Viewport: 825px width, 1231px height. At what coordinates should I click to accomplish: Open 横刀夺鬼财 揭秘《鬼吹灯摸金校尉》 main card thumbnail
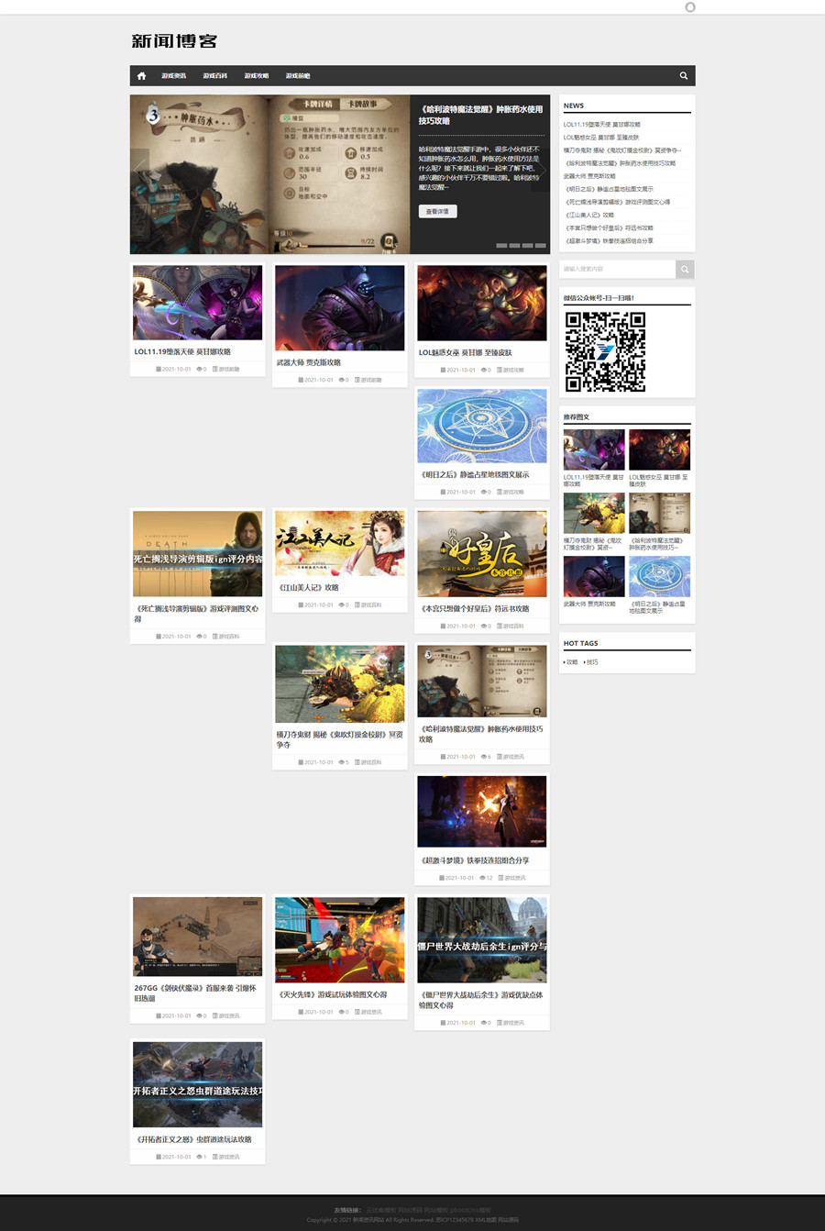pos(339,683)
